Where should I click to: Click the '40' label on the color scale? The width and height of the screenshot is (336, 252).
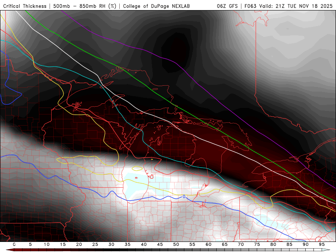click(144, 244)
